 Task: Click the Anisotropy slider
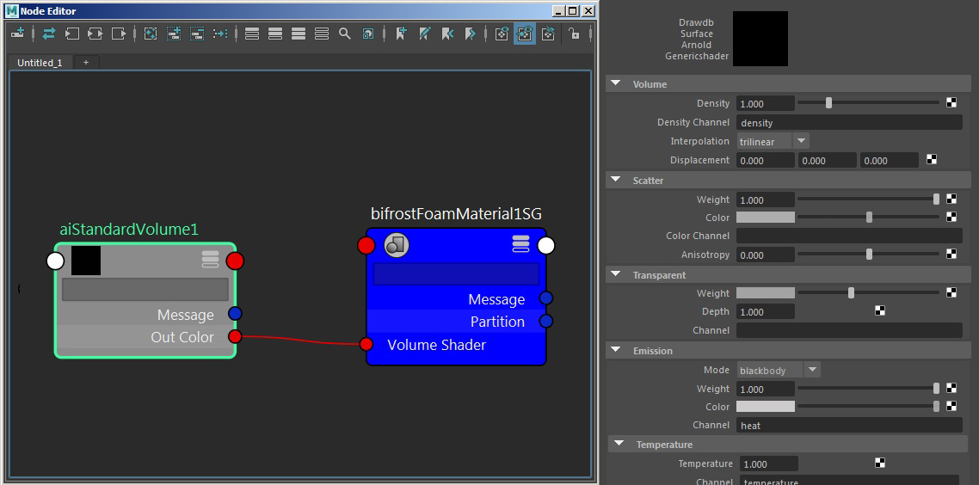[868, 254]
